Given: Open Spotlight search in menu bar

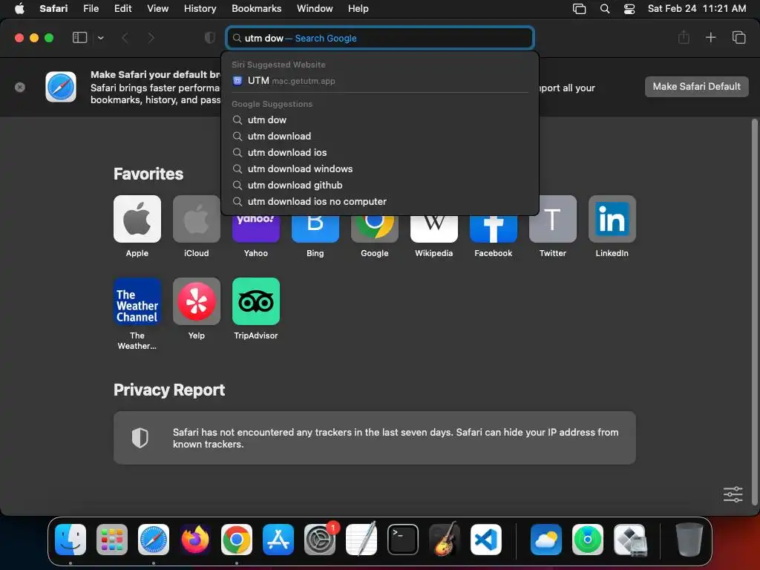Looking at the screenshot, I should coord(605,8).
